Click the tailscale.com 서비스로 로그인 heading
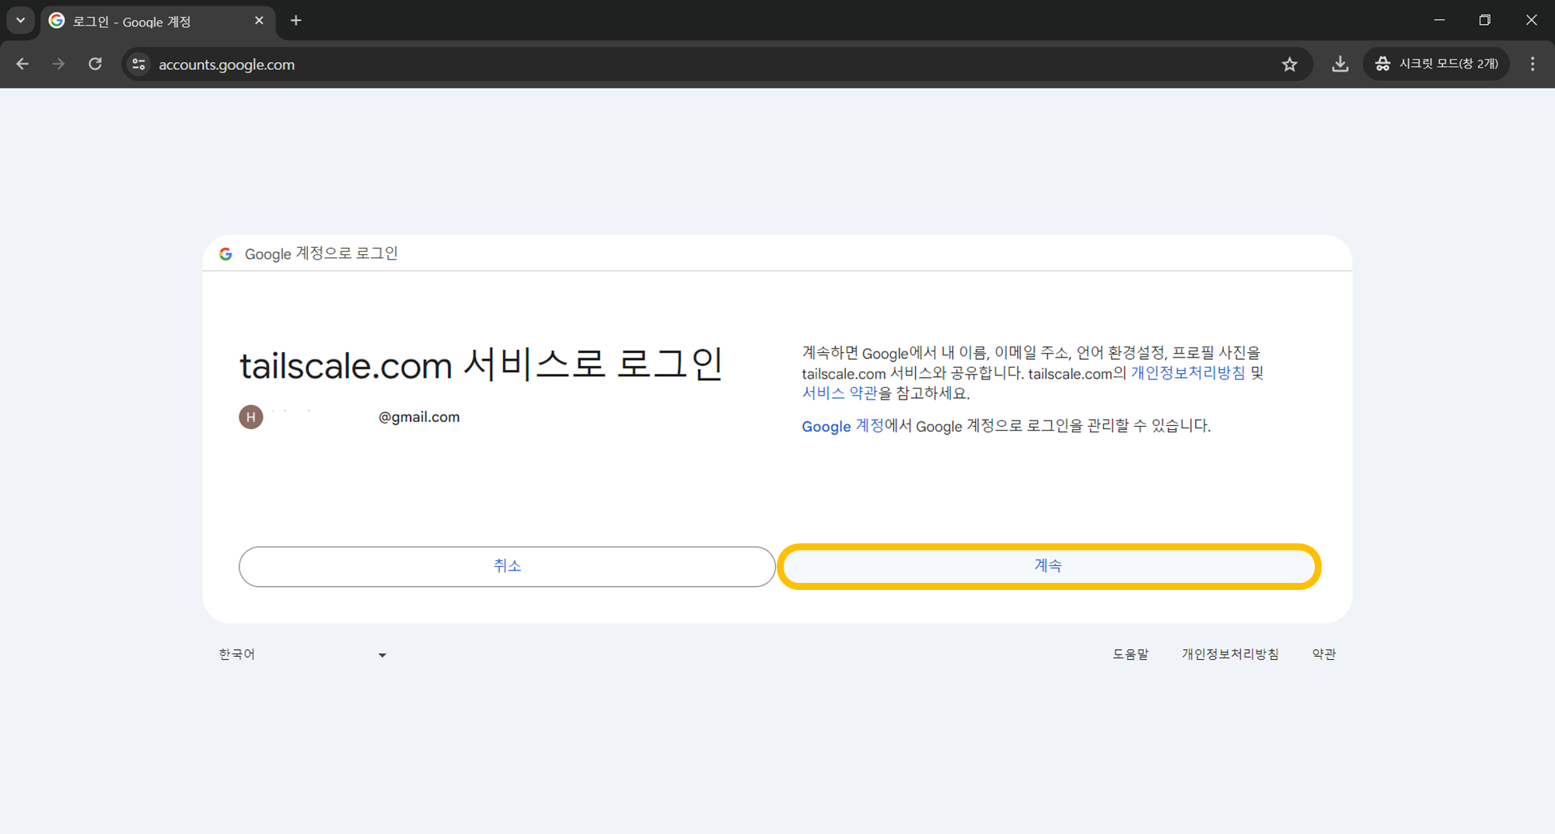Viewport: 1555px width, 834px height. click(481, 365)
